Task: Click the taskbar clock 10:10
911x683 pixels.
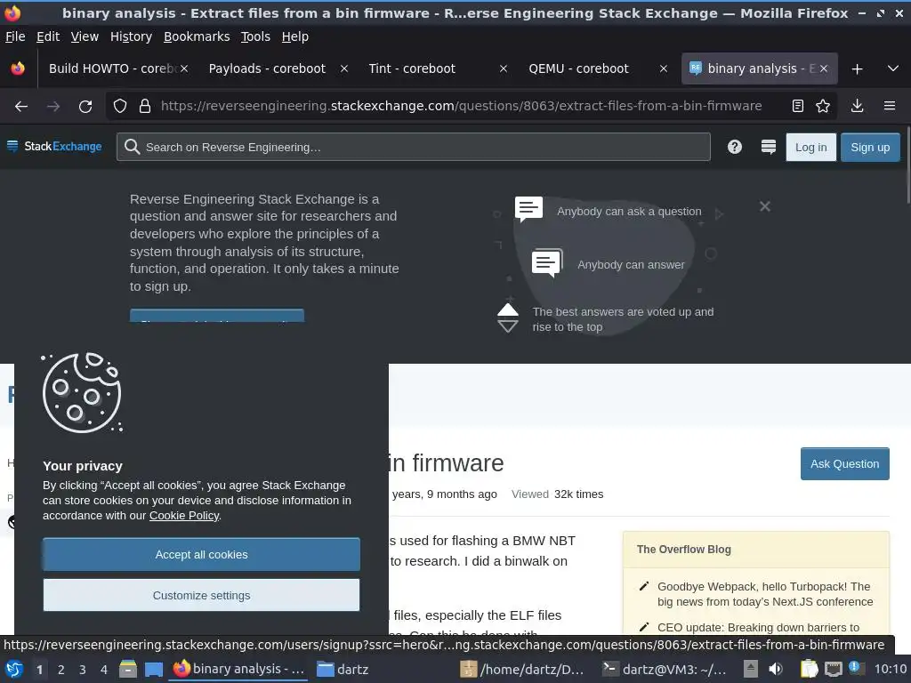Action: click(x=891, y=670)
